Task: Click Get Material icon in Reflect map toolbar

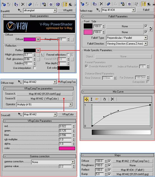Action: tap(83, 4)
